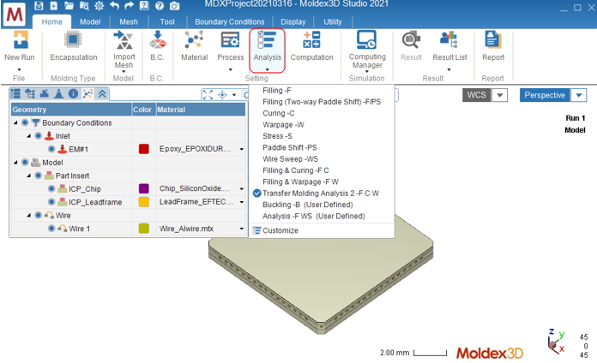The width and height of the screenshot is (597, 363).
Task: Show info panel with the 'i' icon
Action: 73,93
